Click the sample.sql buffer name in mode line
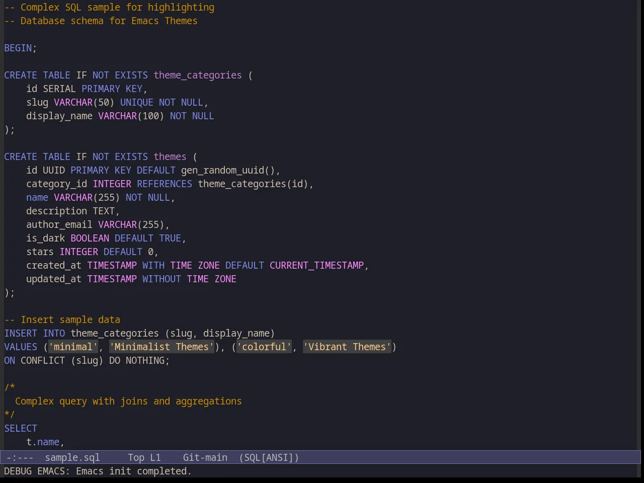Screen dimensions: 644x483 click(x=72, y=457)
